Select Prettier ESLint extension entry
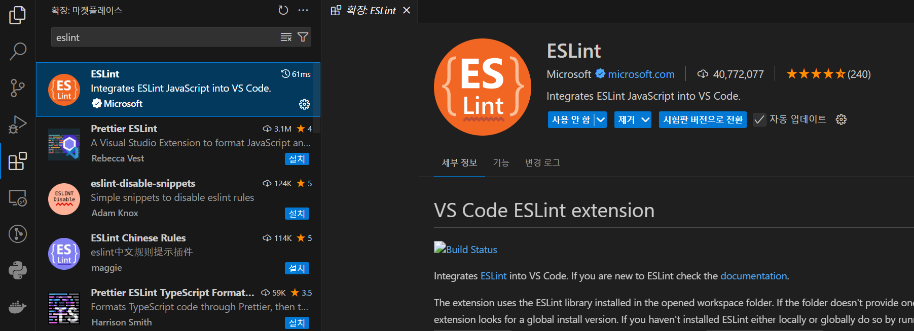This screenshot has width=914, height=331. (x=178, y=144)
